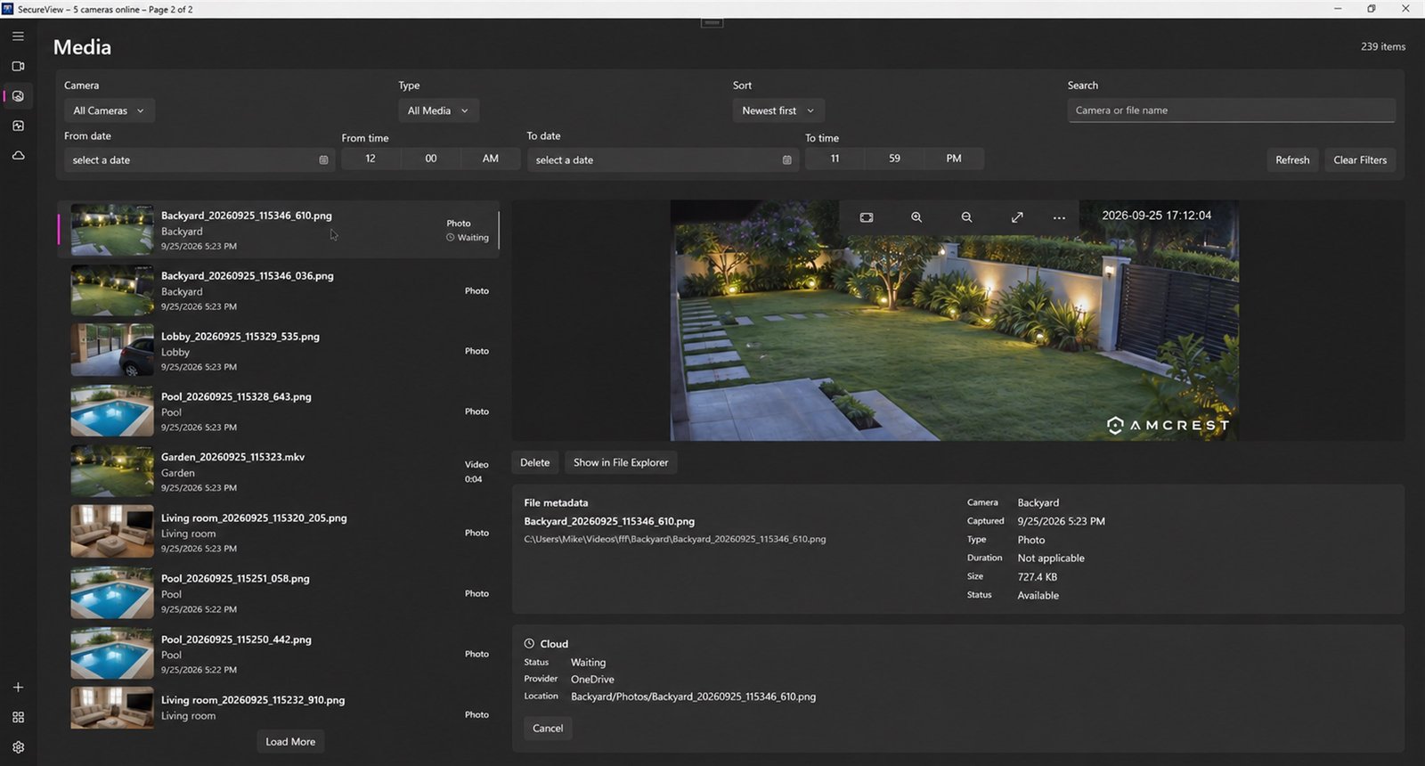This screenshot has width=1425, height=766.
Task: Select the To time hour field 11
Action: coord(835,159)
